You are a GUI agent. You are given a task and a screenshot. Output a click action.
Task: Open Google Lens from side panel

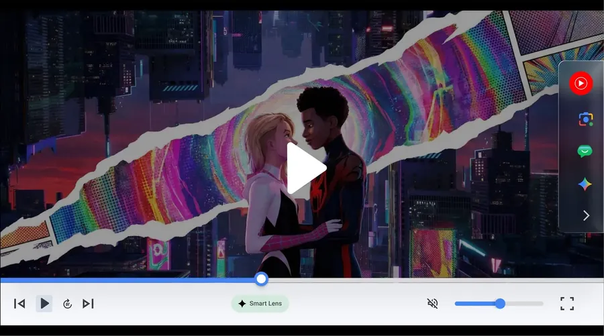[x=585, y=119]
